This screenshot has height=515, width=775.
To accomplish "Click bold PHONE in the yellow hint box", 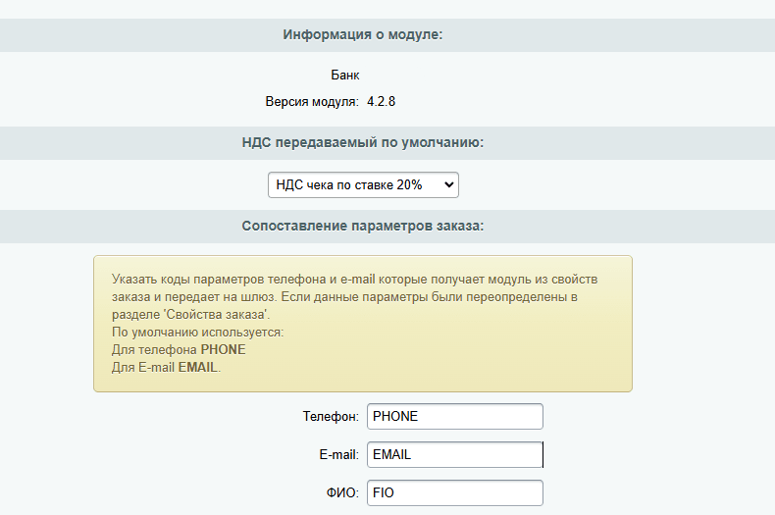I will click(x=223, y=350).
